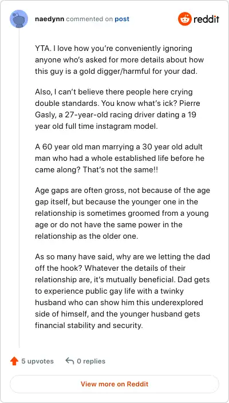Open the blue "post" link
229x403 pixels.
[122, 19]
